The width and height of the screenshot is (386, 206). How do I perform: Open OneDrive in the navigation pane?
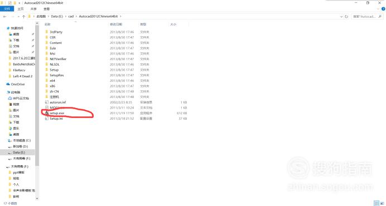click(x=18, y=84)
